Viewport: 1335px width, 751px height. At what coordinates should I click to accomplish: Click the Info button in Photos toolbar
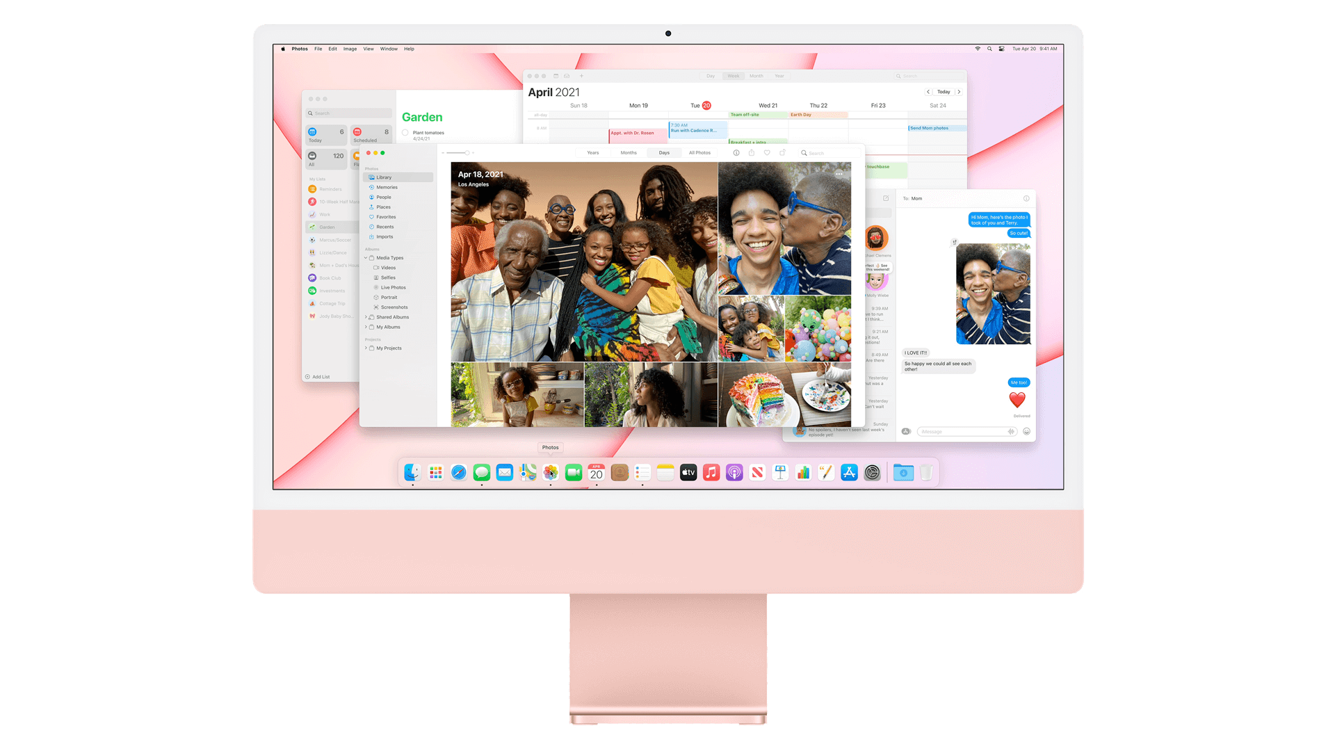pyautogui.click(x=736, y=153)
